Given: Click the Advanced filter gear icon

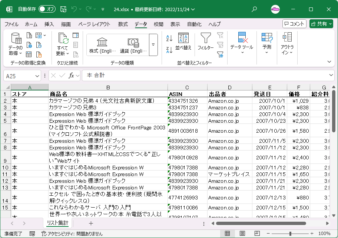Looking at the screenshot, I should click(220, 54).
